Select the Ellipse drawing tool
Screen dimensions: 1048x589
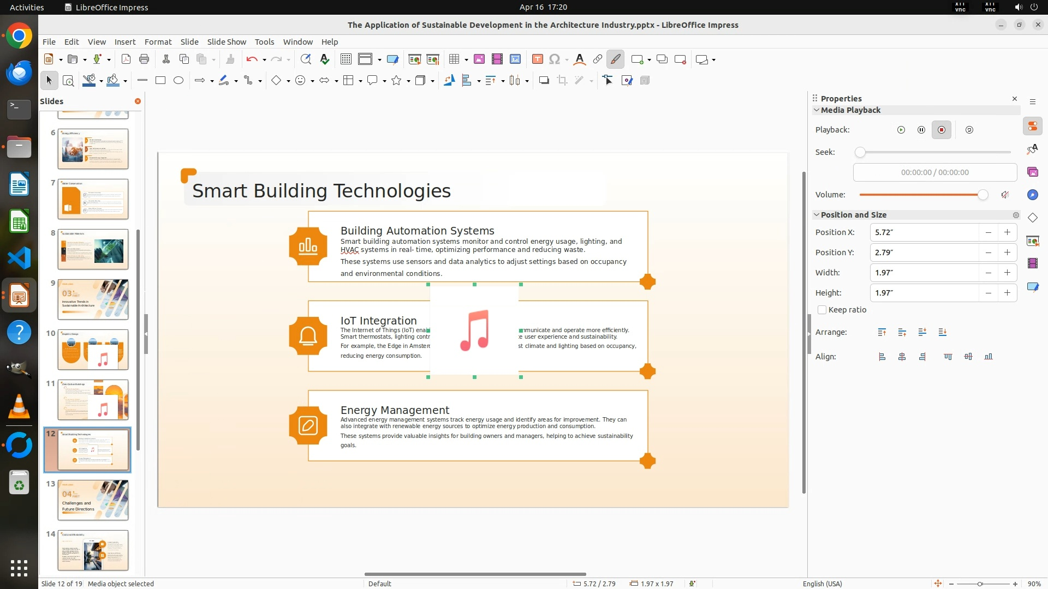178,81
